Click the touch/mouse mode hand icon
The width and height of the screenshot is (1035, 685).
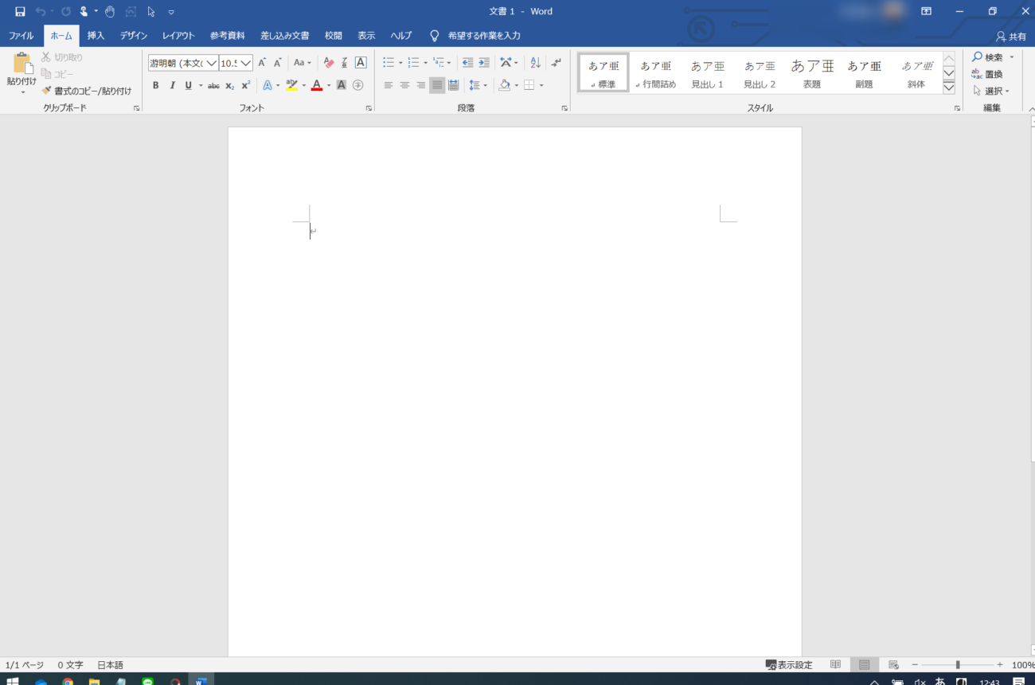click(x=84, y=11)
